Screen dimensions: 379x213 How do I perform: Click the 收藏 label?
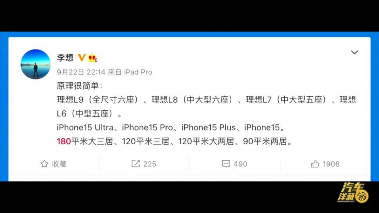pos(59,164)
